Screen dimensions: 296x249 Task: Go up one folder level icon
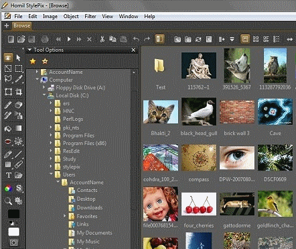tap(177, 40)
